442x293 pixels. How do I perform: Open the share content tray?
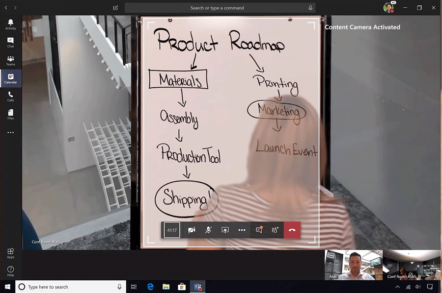(225, 230)
